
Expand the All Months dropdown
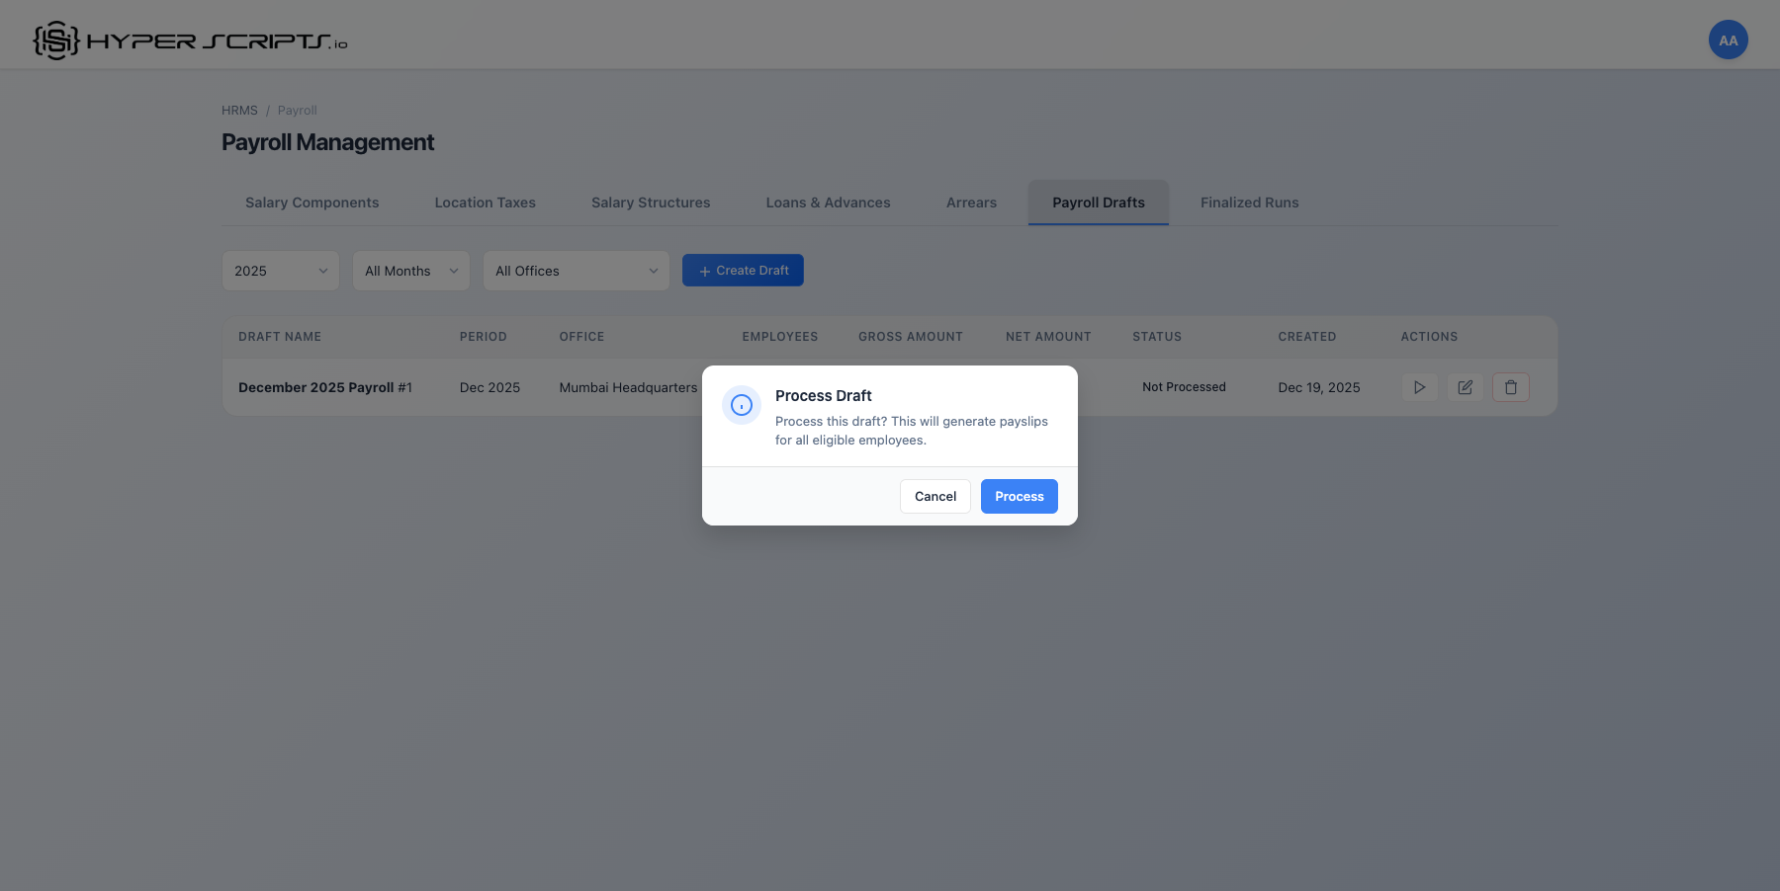pyautogui.click(x=410, y=270)
